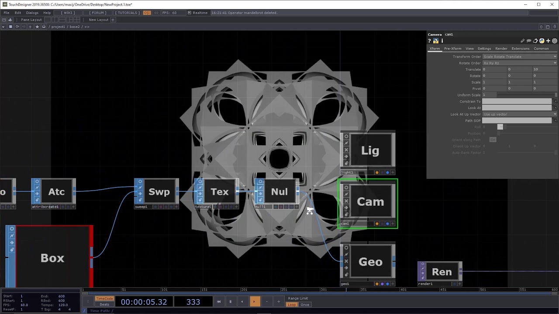
Task: Click the copy parameters clipboard icon
Action: click(x=535, y=41)
